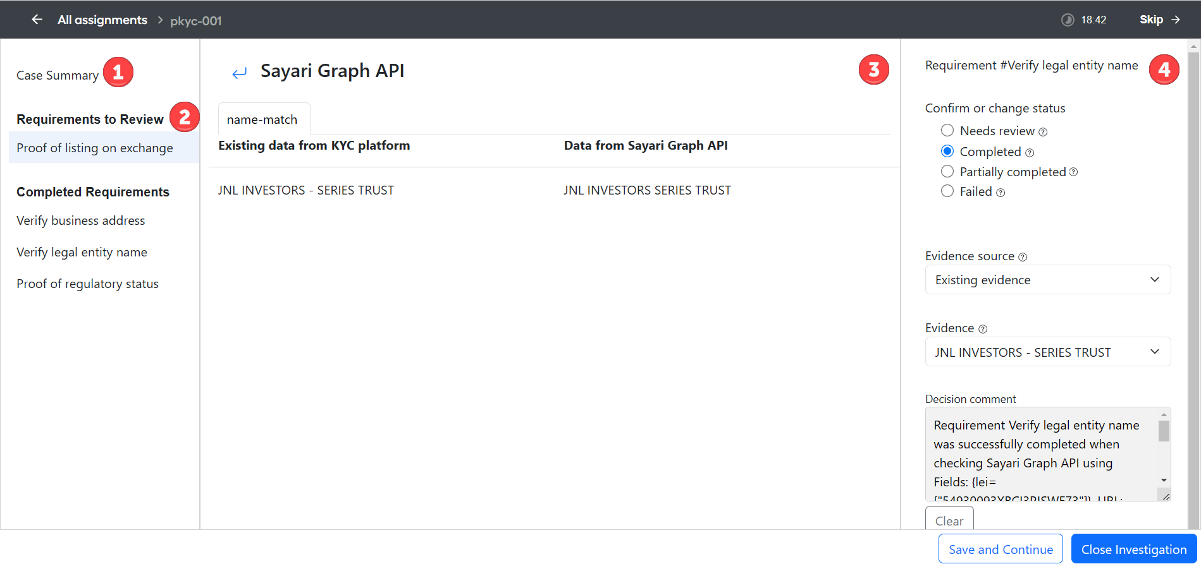Click the Completed Requirements heading

point(93,192)
